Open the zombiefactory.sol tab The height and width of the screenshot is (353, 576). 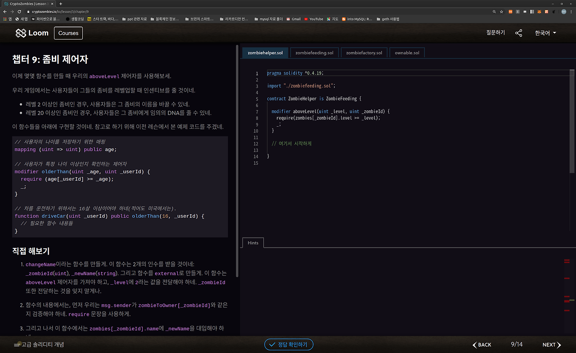[x=364, y=53]
